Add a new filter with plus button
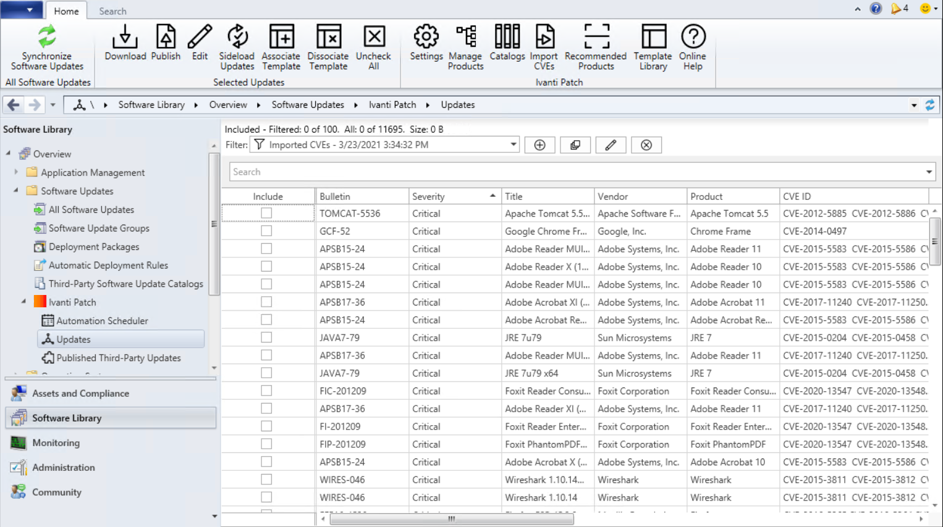The height and width of the screenshot is (527, 943). 539,145
